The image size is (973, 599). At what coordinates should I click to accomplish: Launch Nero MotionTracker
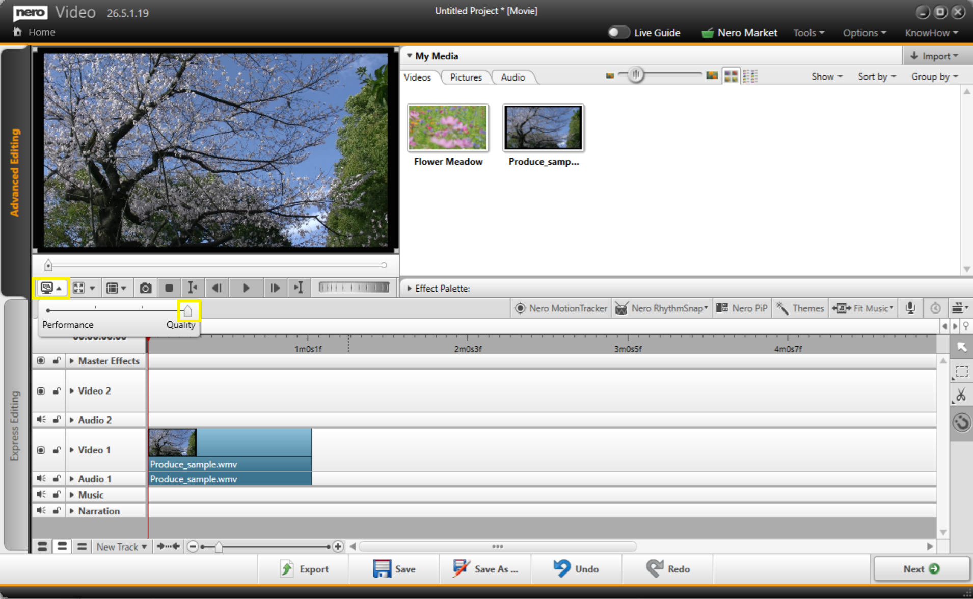pyautogui.click(x=561, y=308)
